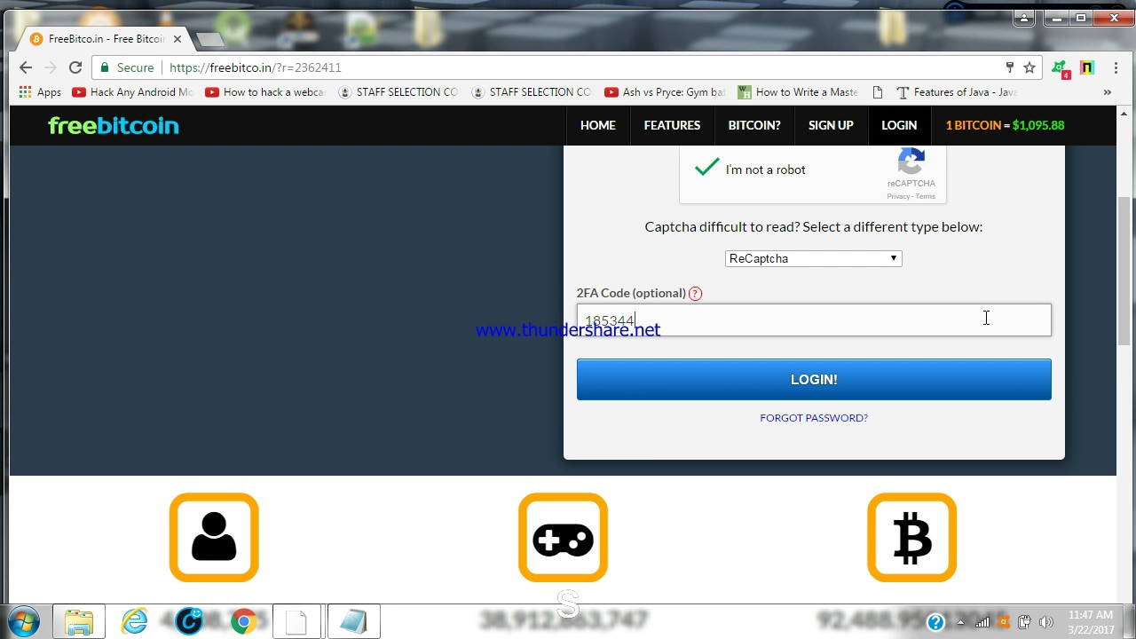Toggle the I'm not a robot checkbox
Viewport: 1136px width, 639px height.
point(707,168)
